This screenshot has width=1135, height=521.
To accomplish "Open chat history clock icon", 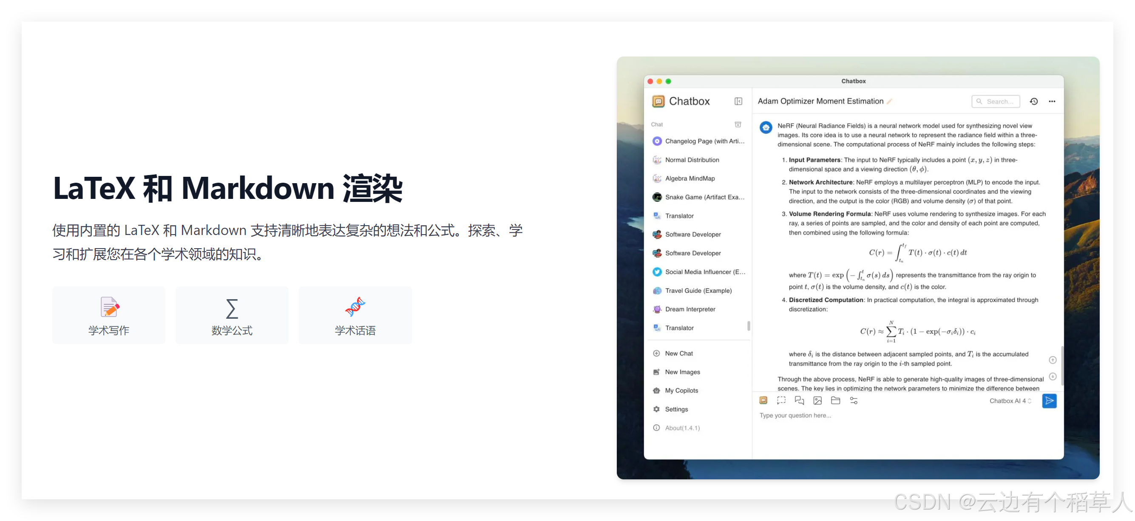I will click(x=1034, y=101).
